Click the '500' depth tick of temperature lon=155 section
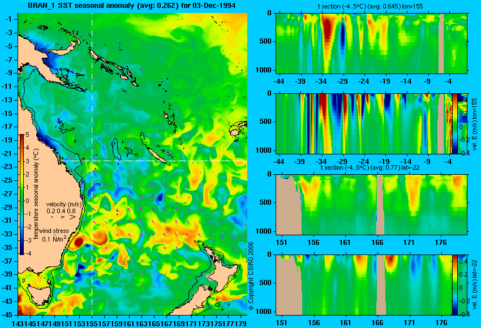This screenshot has height=328, width=481. coord(265,41)
